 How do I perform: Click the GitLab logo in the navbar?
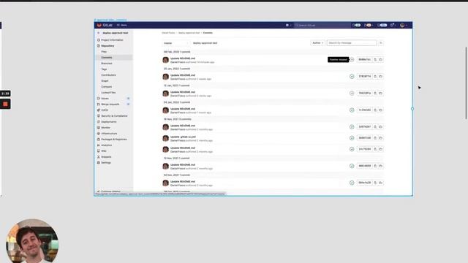(x=105, y=26)
